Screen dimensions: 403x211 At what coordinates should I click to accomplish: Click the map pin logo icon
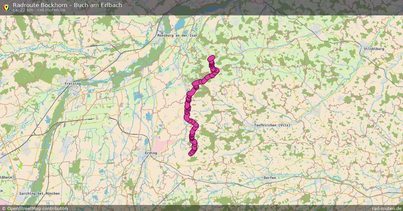coord(6,7)
